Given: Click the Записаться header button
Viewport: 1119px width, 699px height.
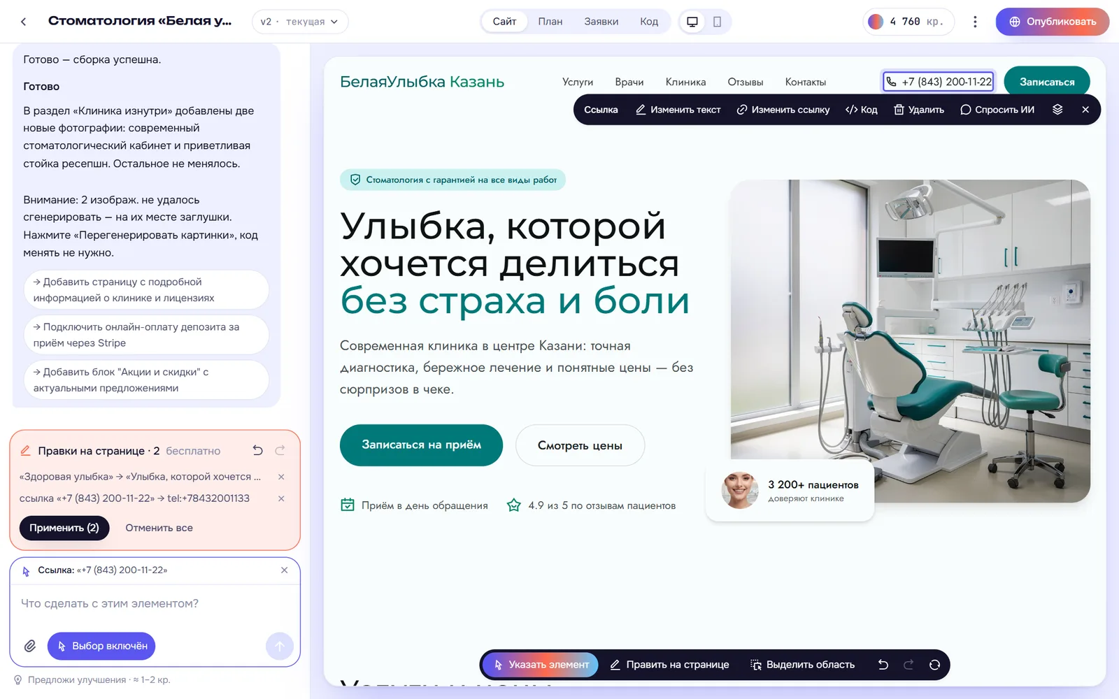Looking at the screenshot, I should click(1047, 82).
